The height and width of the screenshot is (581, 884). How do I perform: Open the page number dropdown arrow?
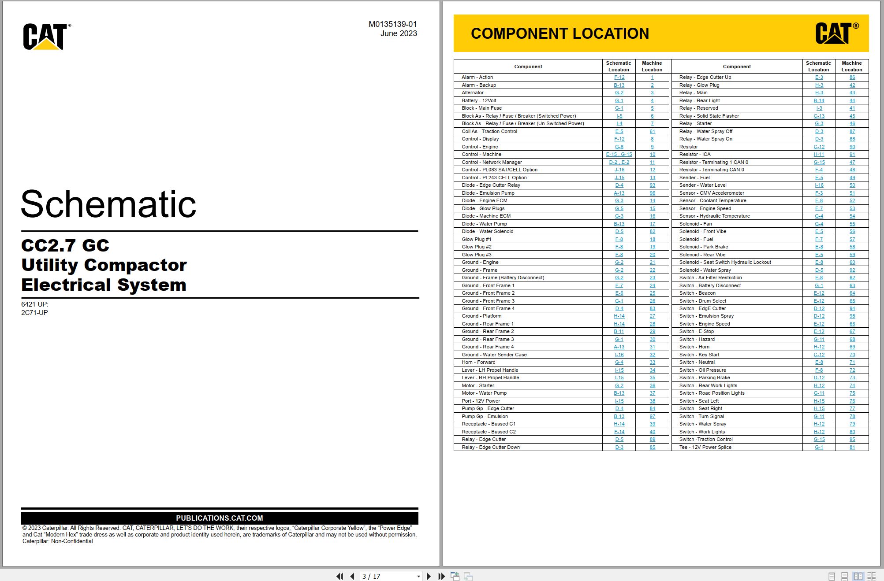click(418, 576)
